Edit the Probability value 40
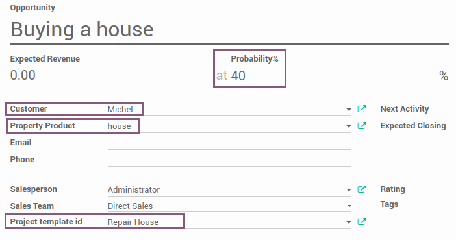The image size is (456, 240). 238,76
